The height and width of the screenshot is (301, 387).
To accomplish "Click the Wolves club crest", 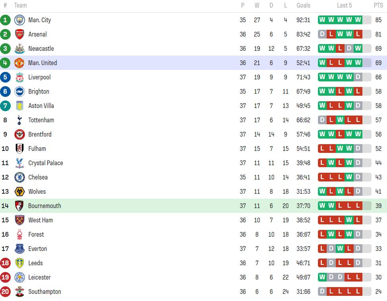I will tap(19, 192).
